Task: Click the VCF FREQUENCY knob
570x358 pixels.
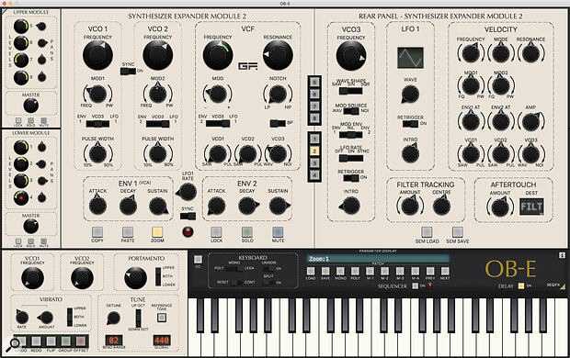Action: (218, 55)
